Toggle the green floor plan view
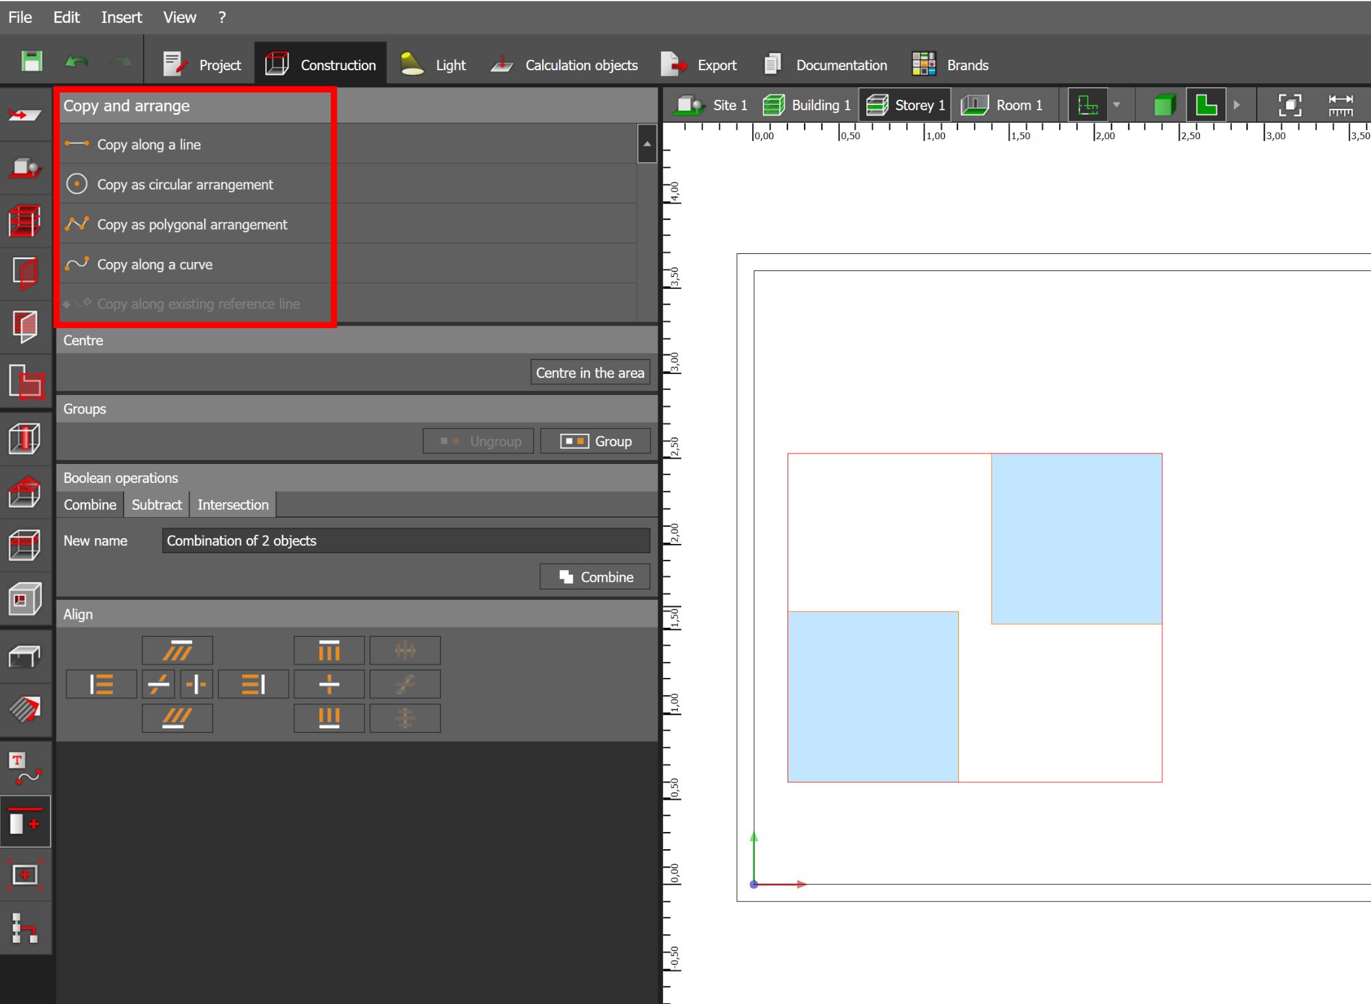Viewport: 1371px width, 1004px height. (1206, 105)
